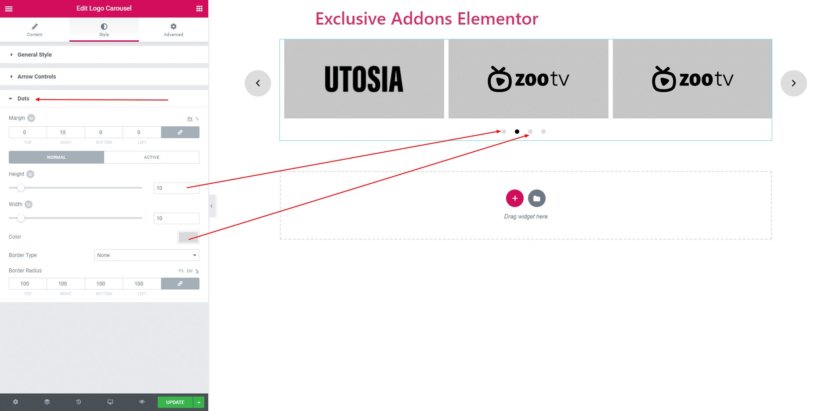Open Responsive Mode monitor icon
The image size is (836, 411).
click(110, 402)
